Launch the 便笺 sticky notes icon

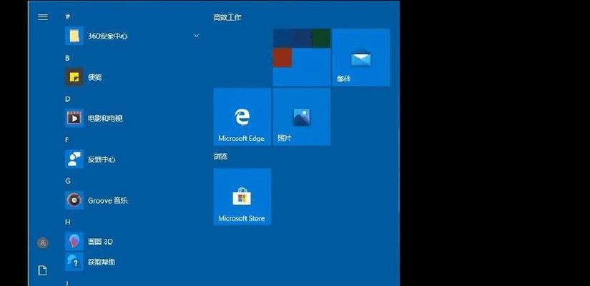point(74,77)
